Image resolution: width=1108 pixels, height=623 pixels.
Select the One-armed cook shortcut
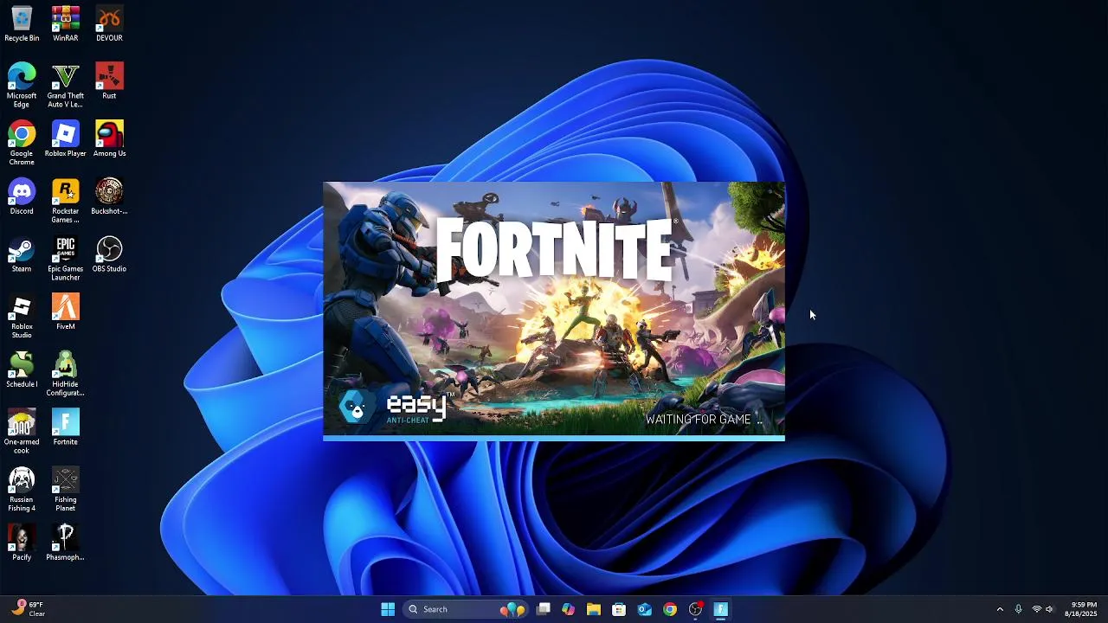(22, 432)
